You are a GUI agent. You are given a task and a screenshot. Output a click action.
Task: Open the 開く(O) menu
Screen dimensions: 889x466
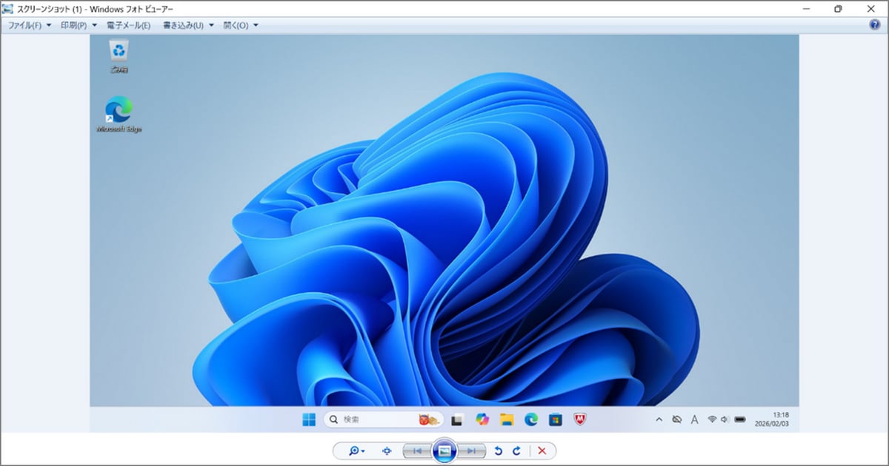[240, 25]
